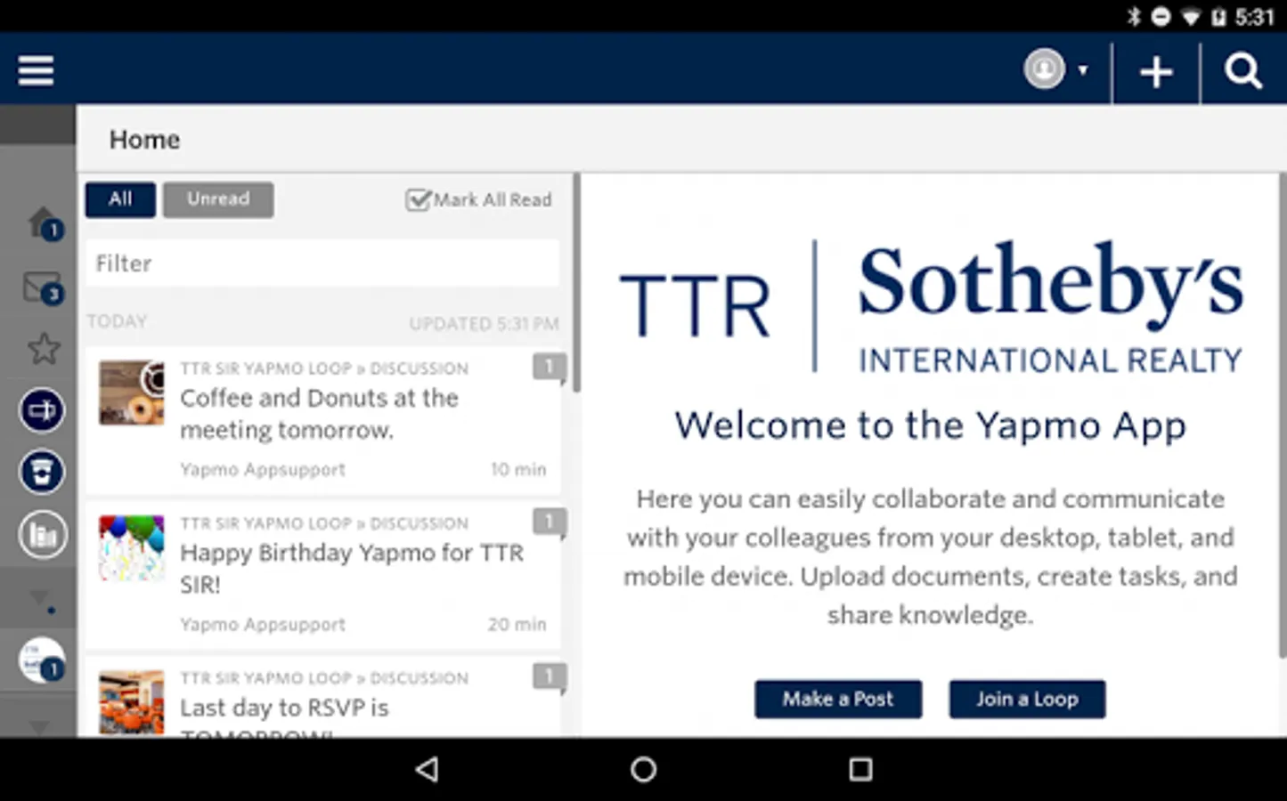Tap Android Back navigation button
Image resolution: width=1287 pixels, height=801 pixels.
[428, 769]
